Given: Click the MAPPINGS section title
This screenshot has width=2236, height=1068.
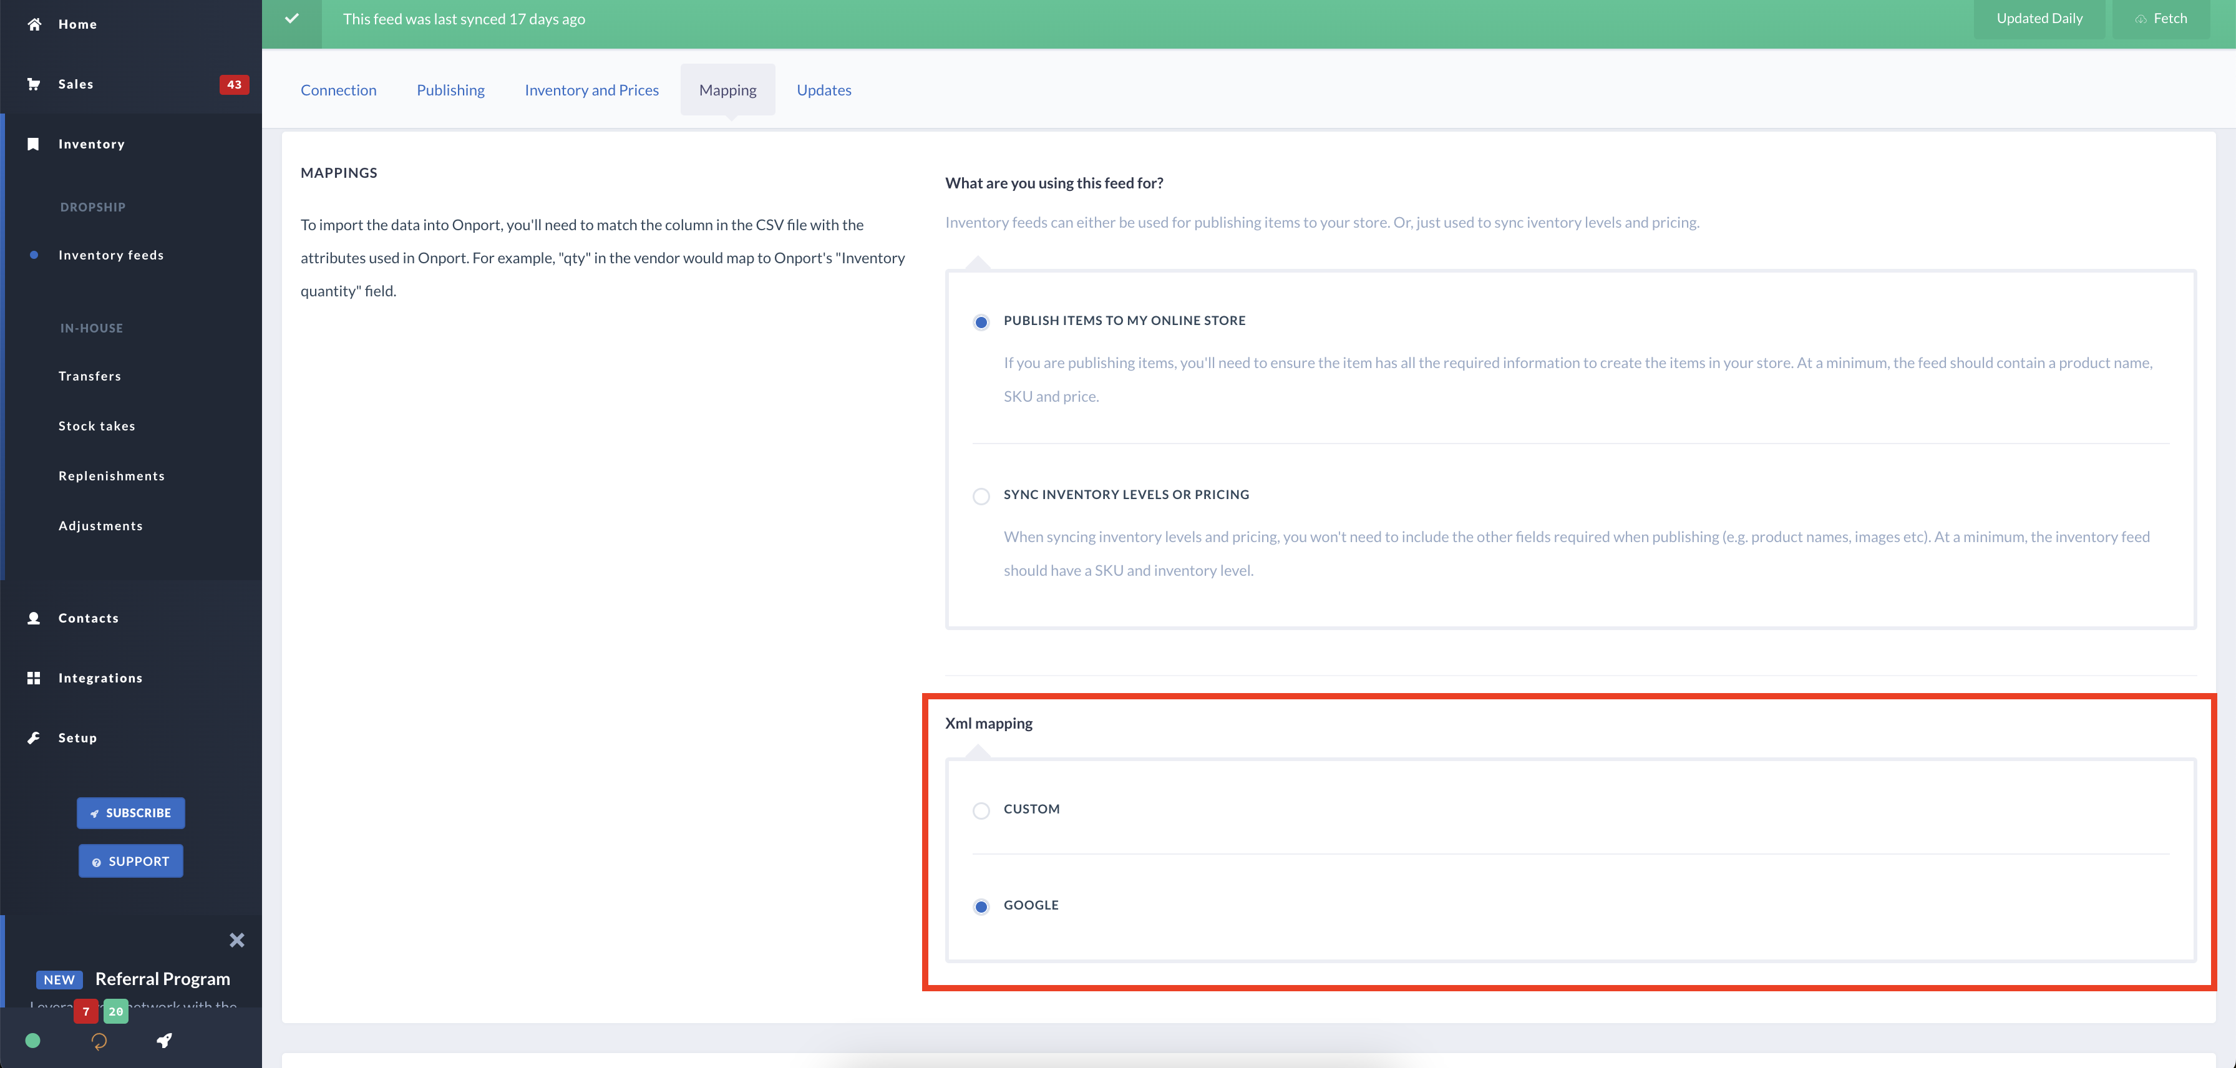Looking at the screenshot, I should [339, 173].
